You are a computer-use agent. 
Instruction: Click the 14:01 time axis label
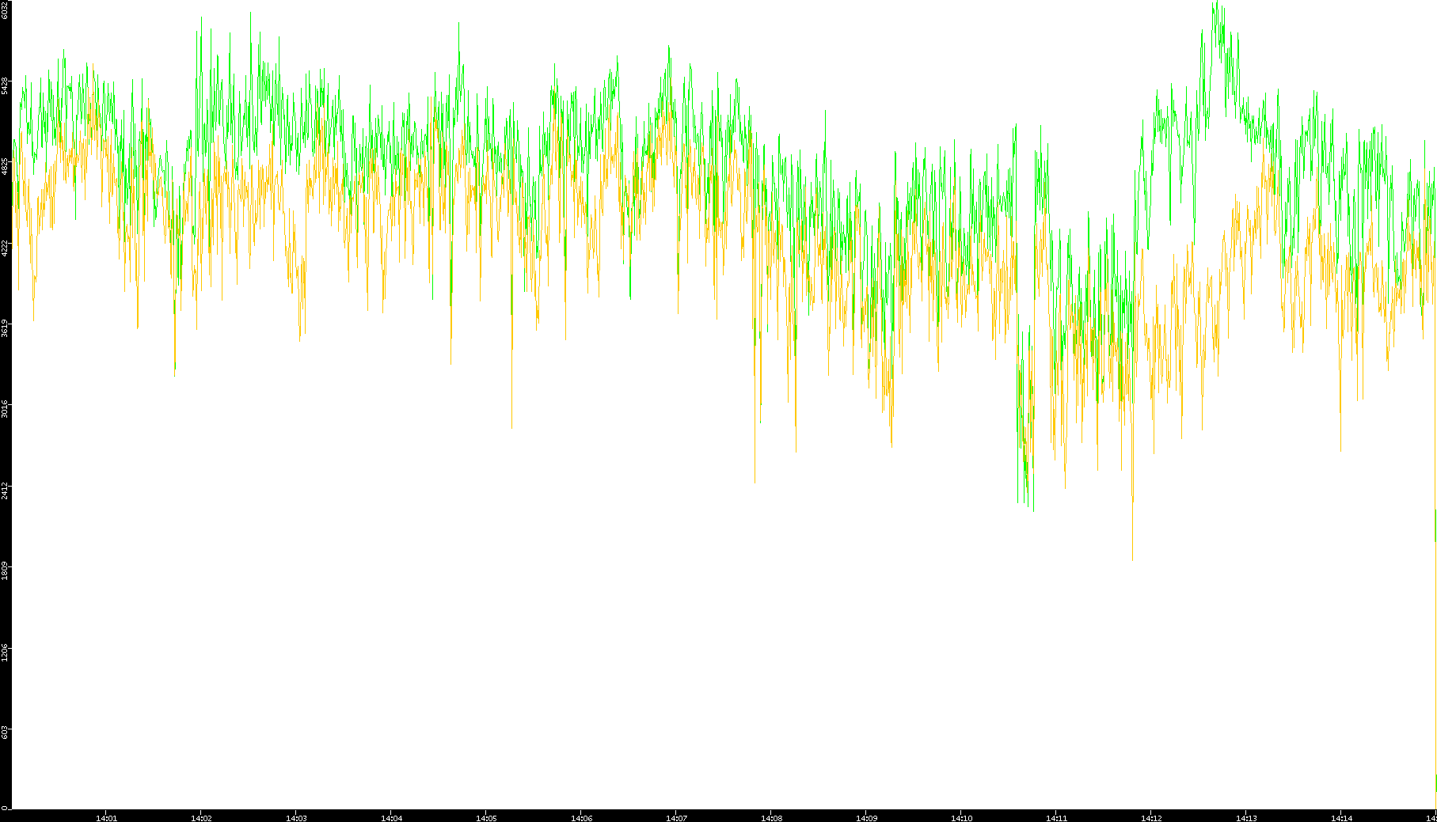click(x=106, y=818)
